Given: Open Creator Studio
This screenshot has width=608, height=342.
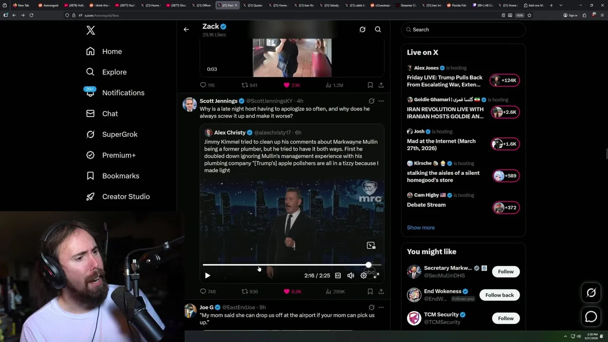Looking at the screenshot, I should click(118, 197).
